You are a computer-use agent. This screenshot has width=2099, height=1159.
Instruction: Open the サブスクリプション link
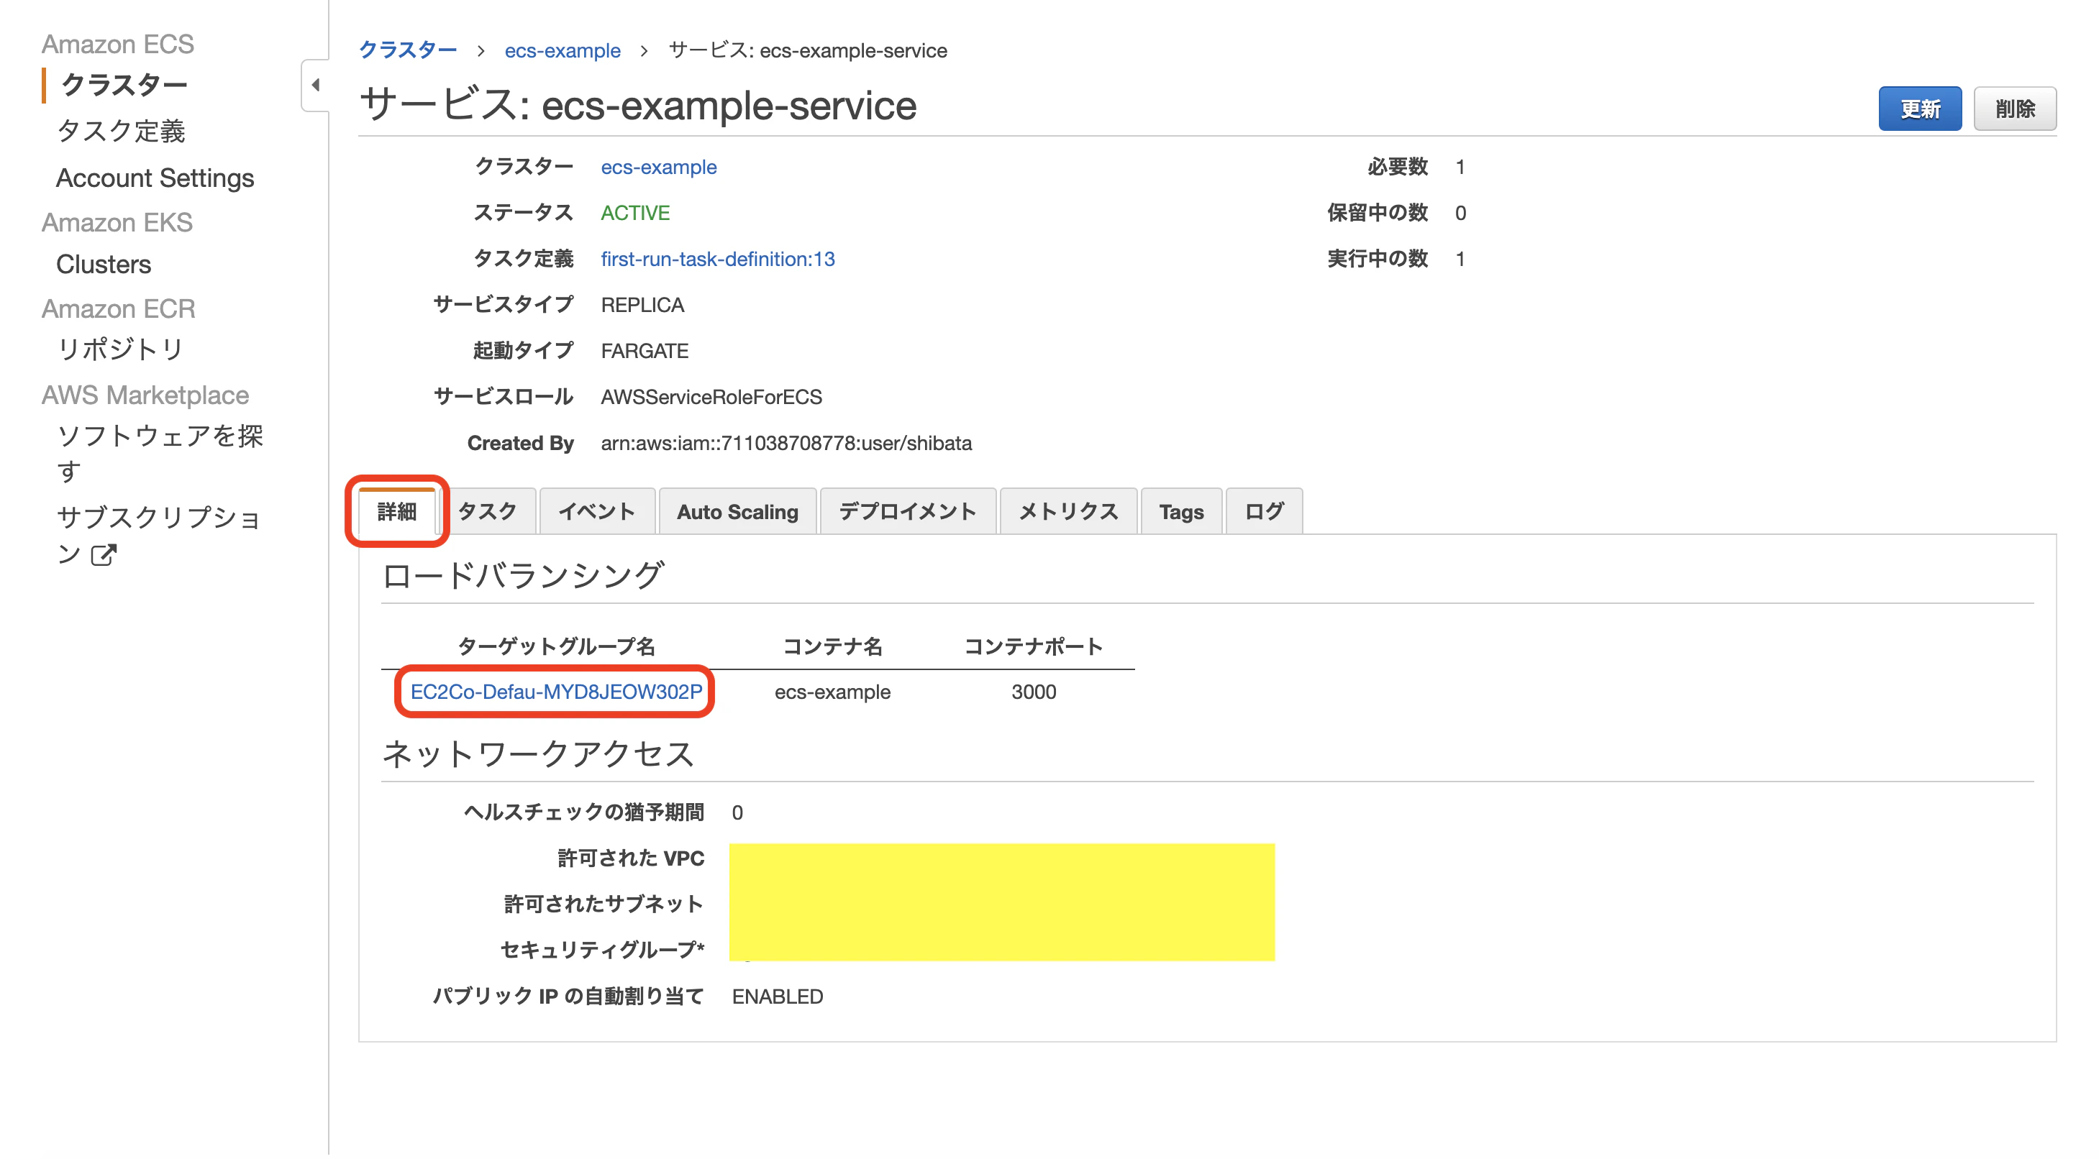point(158,535)
